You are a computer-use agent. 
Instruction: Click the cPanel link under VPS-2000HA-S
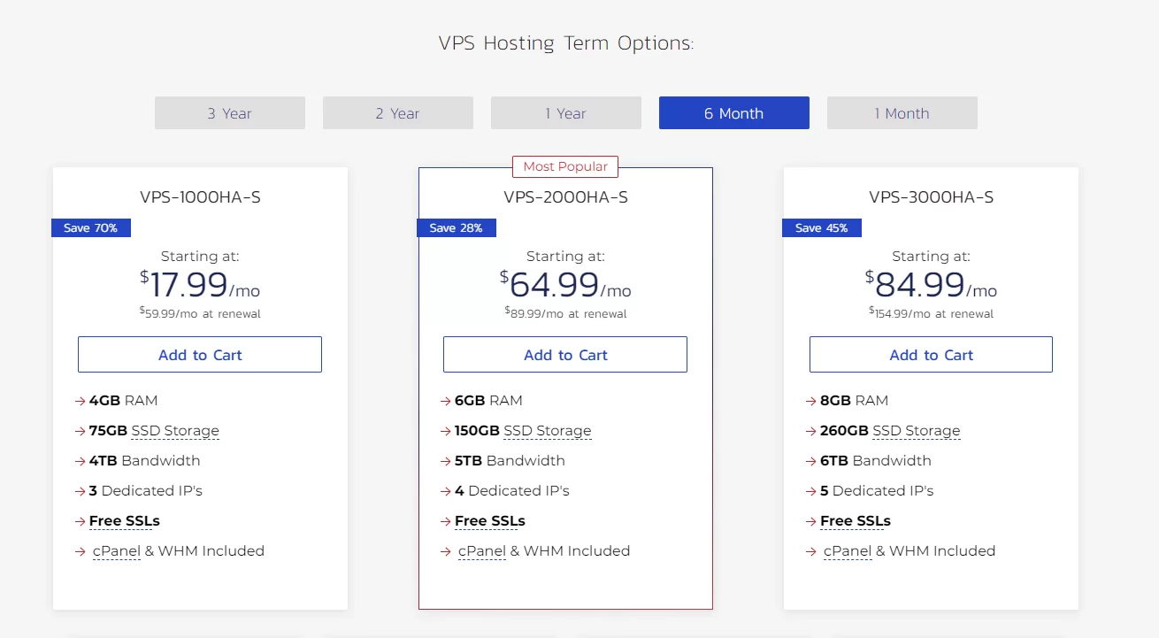pos(481,550)
